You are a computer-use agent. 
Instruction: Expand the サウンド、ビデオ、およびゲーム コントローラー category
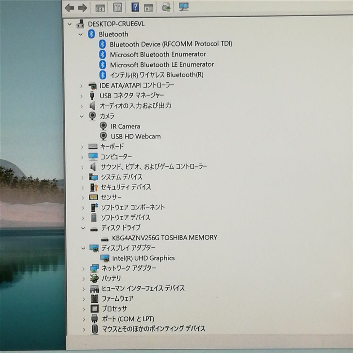(x=82, y=167)
